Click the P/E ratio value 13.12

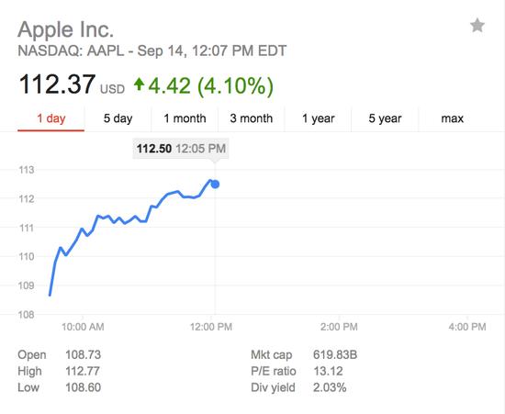tap(328, 371)
